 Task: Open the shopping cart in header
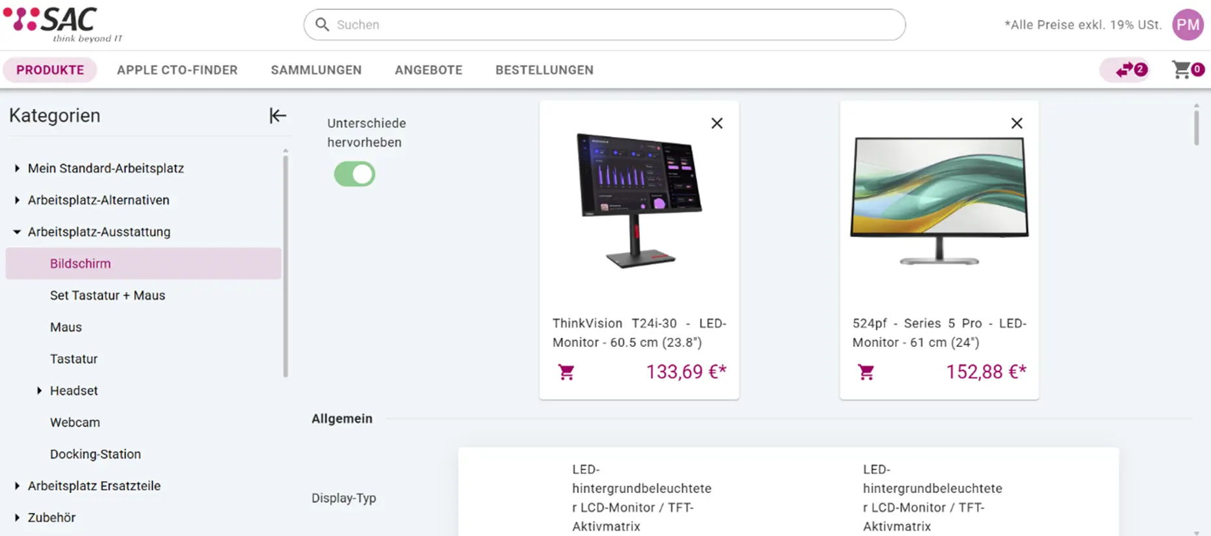click(1187, 70)
